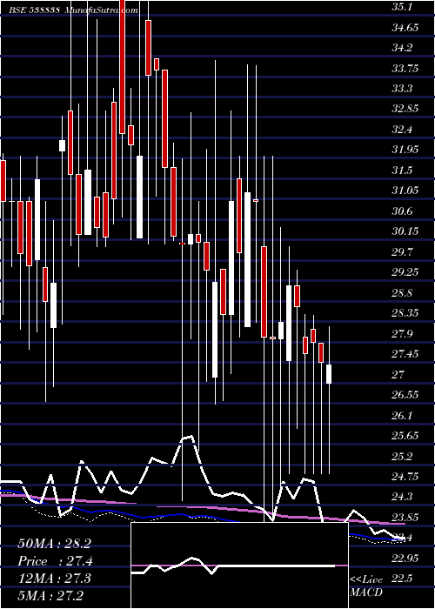Click the 25.2 price axis label

pyautogui.click(x=403, y=456)
